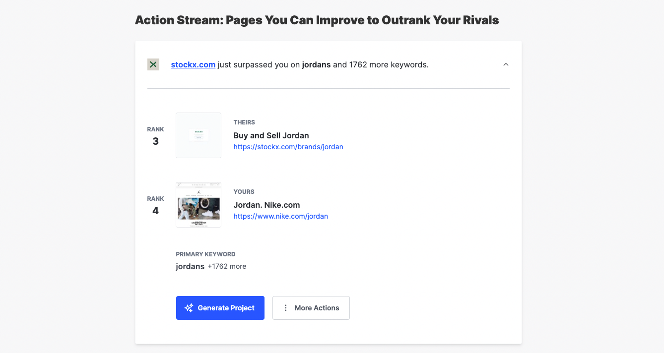Screen dimensions: 664x353
Task: Click the Rank 4 indicator
Action: [x=155, y=205]
